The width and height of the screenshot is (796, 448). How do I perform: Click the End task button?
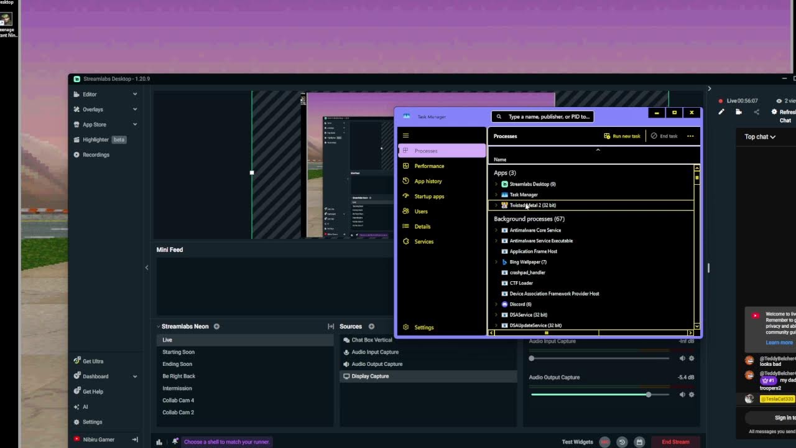pos(664,136)
